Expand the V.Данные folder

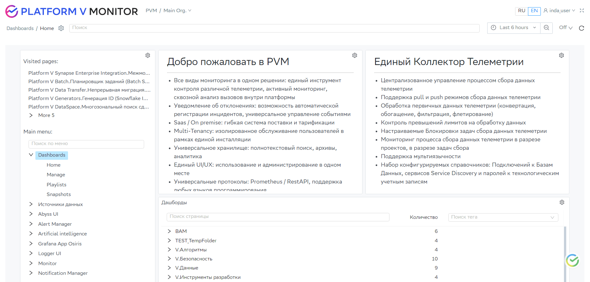(x=169, y=268)
